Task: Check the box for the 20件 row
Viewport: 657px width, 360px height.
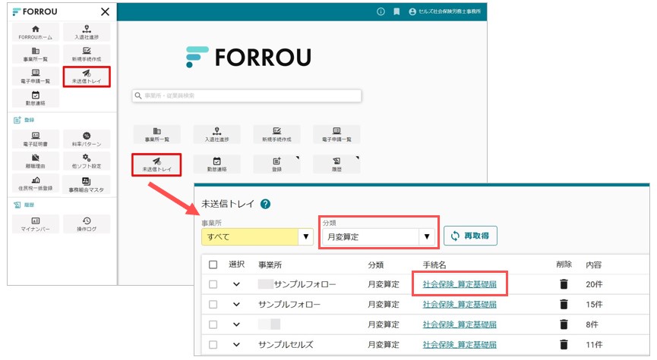Action: pos(213,284)
